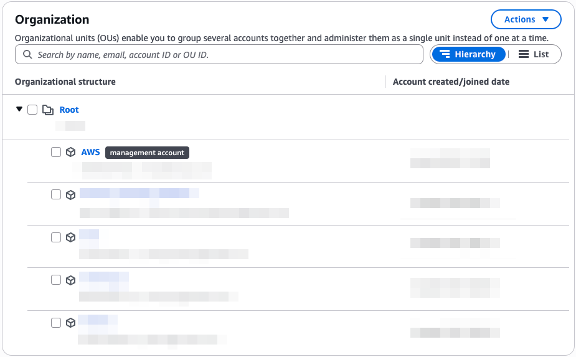Click the Organization heading
Viewport: 576px width, 357px height.
(52, 19)
